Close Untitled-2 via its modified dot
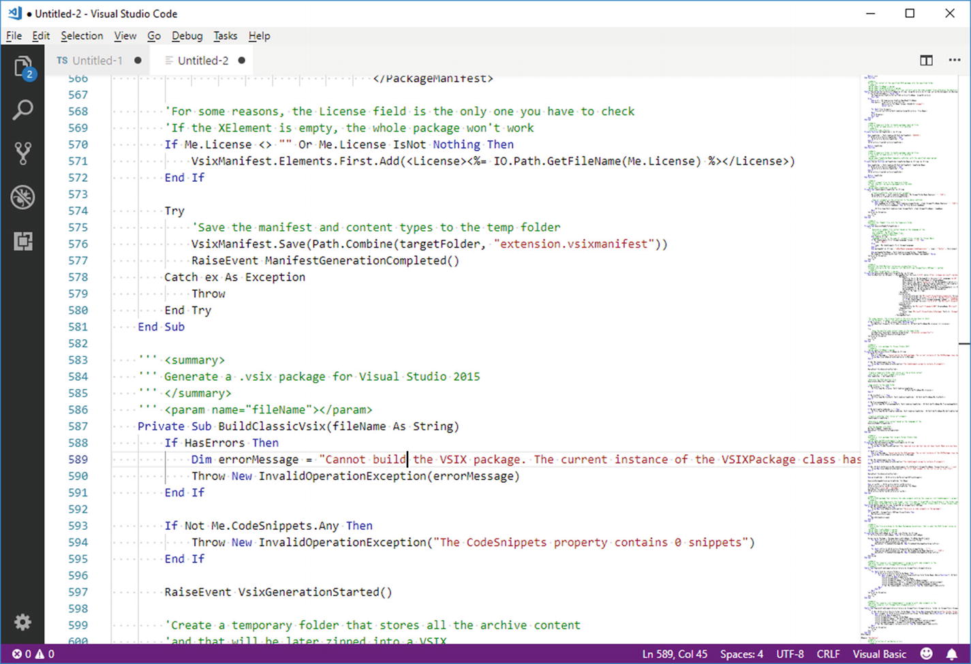 (241, 60)
